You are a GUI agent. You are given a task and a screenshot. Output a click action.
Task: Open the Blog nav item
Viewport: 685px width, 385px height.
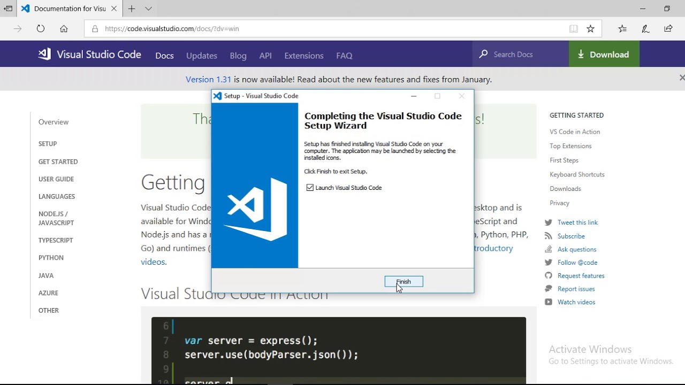point(238,56)
